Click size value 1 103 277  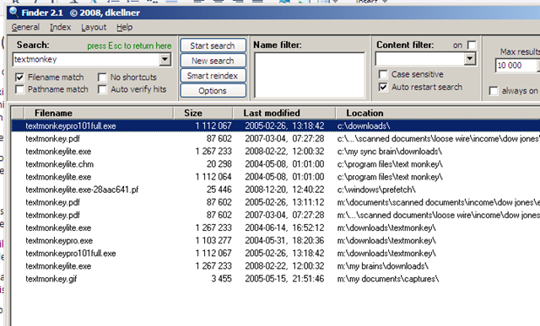[213, 240]
